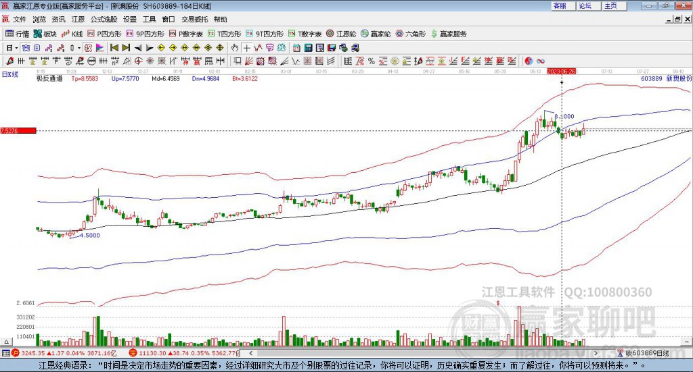693x372 pixels.
Task: Open the 文件 menu
Action: (20, 20)
